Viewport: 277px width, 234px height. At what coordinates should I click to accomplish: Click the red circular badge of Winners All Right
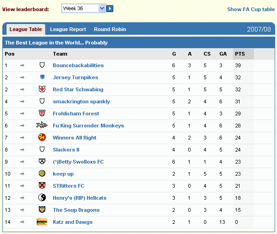tap(42, 137)
